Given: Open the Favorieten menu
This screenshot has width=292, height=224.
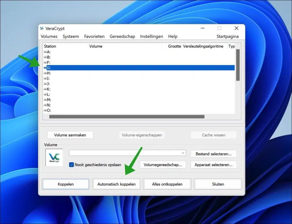Looking at the screenshot, I should (x=94, y=37).
